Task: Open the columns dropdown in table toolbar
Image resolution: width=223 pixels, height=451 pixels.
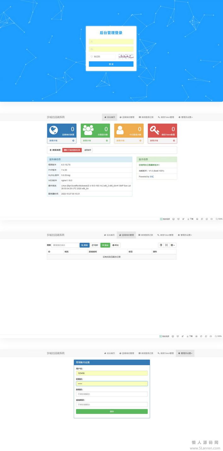Action: 173,245
